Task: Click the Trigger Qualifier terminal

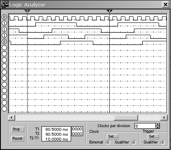Action: pos(162,142)
